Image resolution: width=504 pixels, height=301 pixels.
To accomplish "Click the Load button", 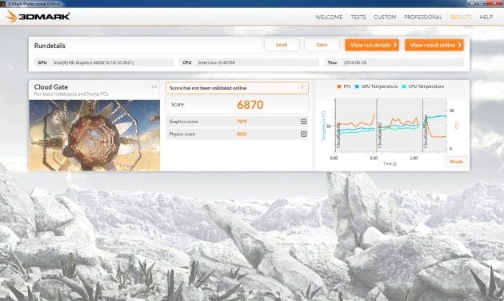I will pos(282,45).
